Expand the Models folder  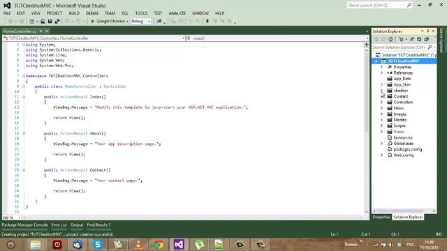[x=382, y=120]
